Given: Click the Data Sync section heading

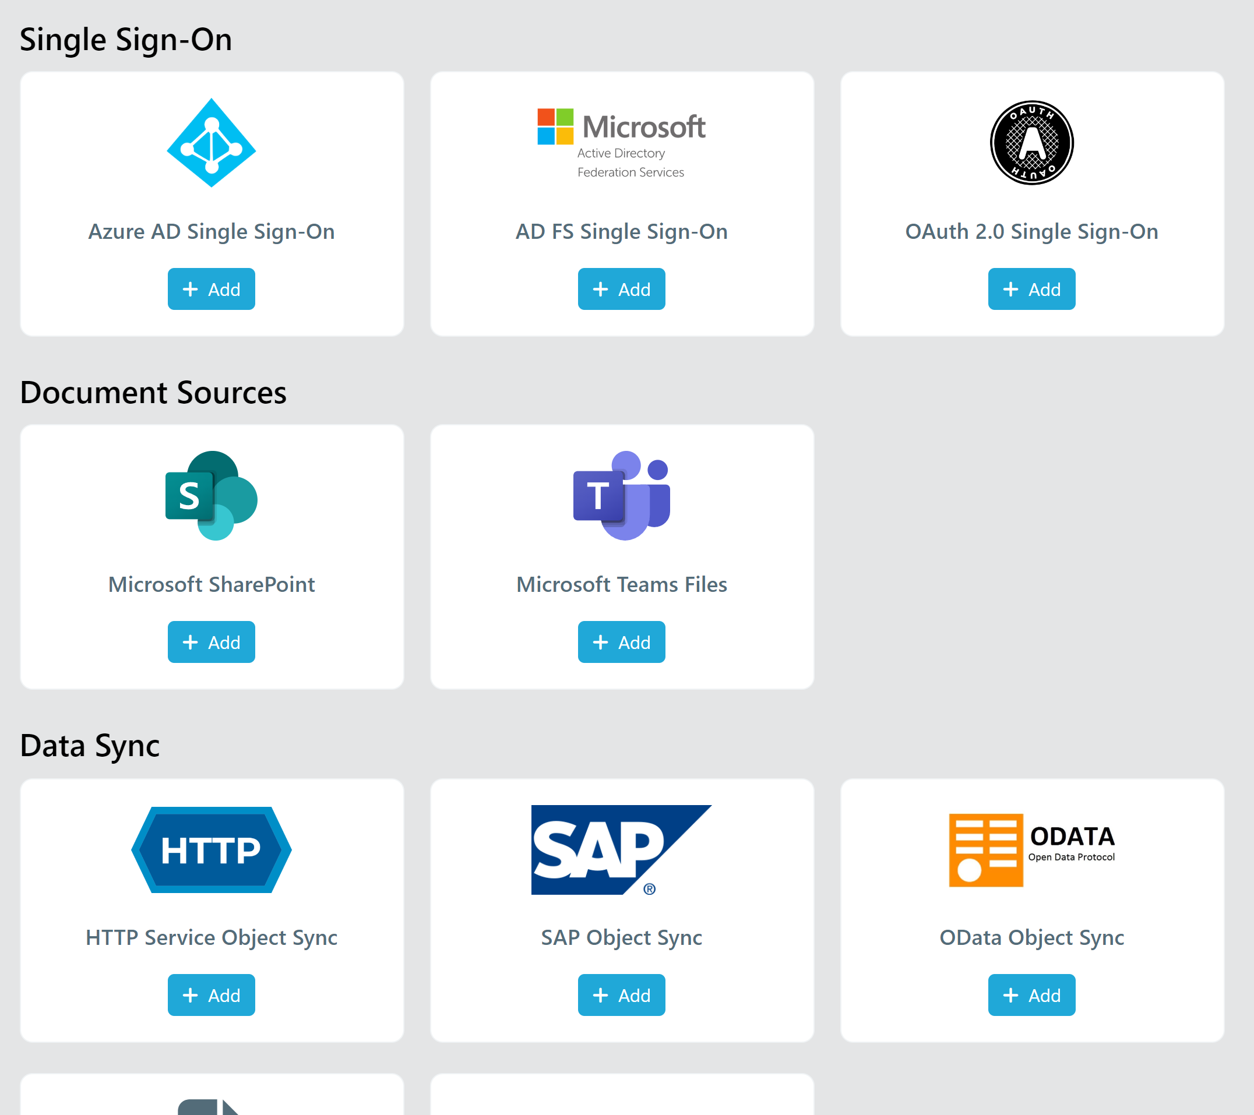Looking at the screenshot, I should point(90,746).
